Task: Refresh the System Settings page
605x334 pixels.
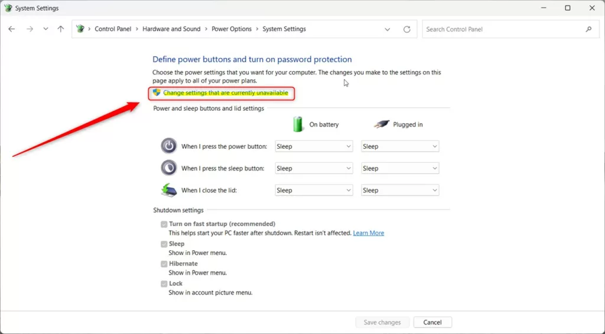Action: pos(406,29)
